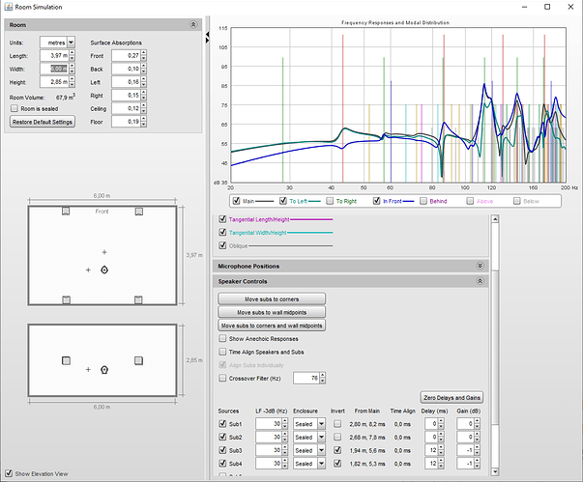Open the Sub1 Enclosure dropdown
The height and width of the screenshot is (482, 583).
point(322,423)
